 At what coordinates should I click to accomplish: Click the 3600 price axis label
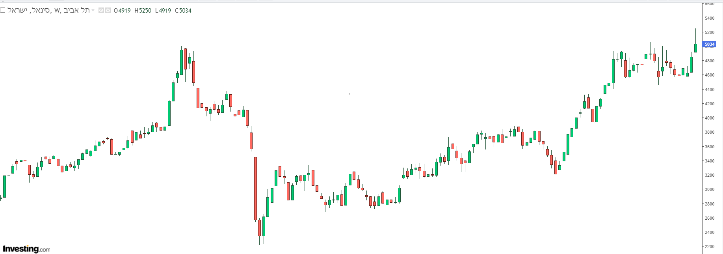[x=709, y=147]
